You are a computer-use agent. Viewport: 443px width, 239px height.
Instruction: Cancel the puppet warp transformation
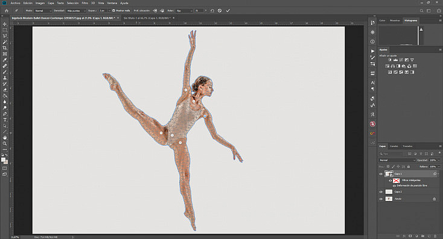pyautogui.click(x=220, y=11)
